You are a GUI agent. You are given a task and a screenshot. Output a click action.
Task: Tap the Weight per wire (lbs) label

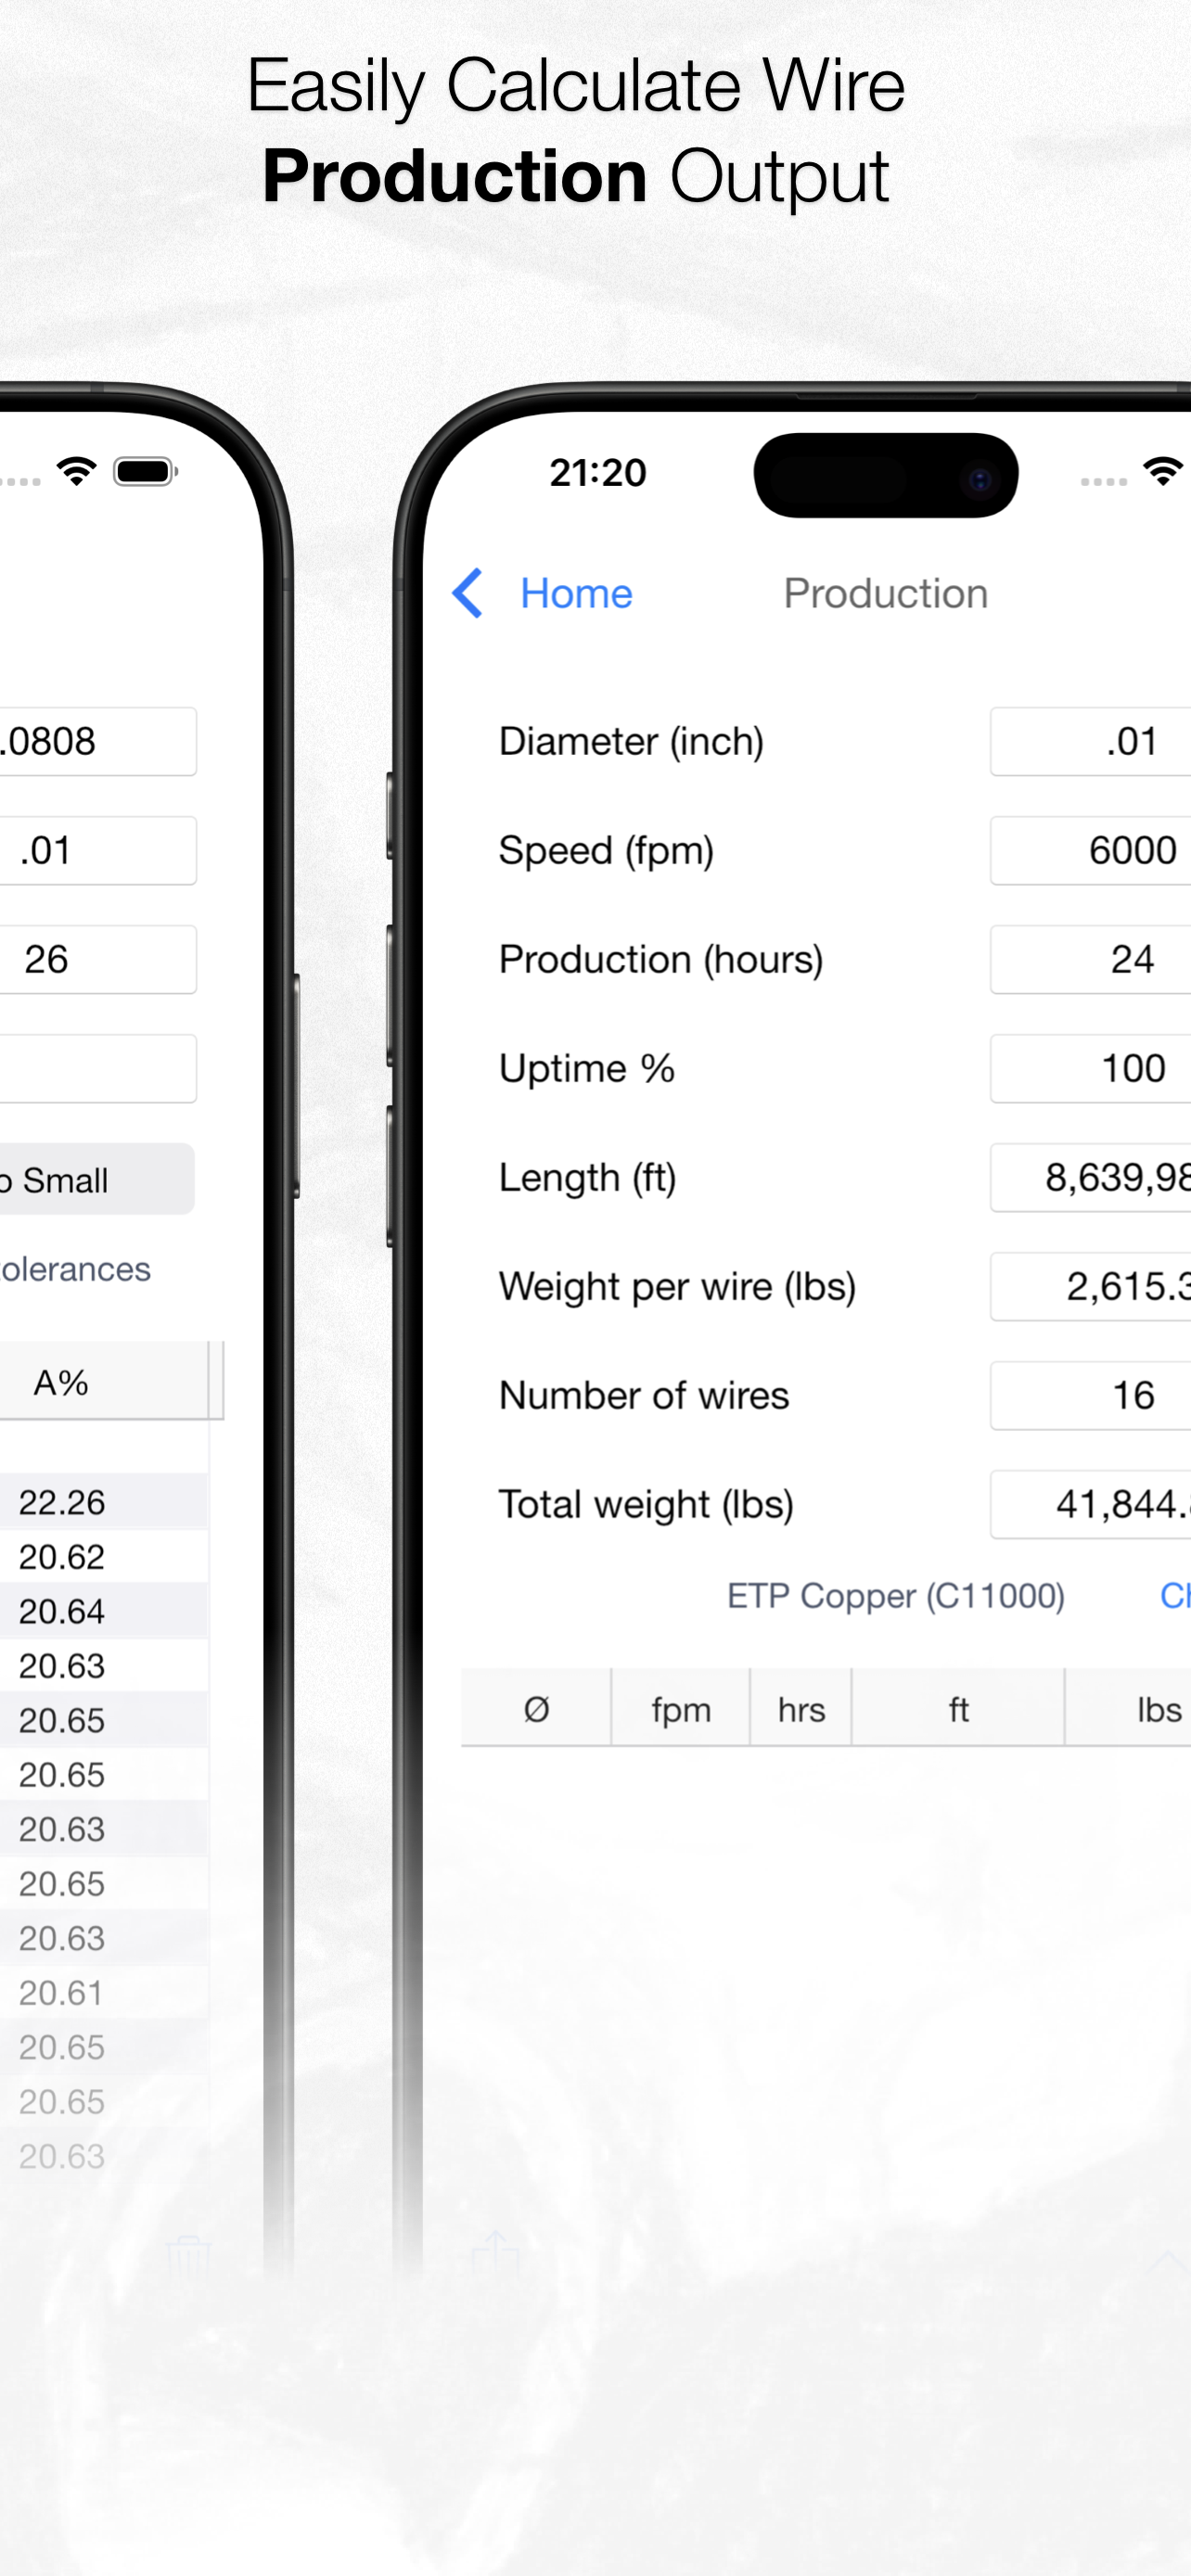[678, 1287]
